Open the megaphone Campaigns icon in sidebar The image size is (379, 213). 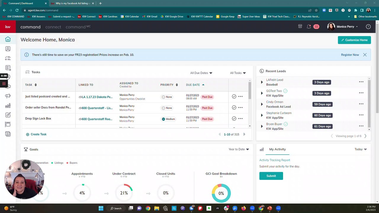point(8,96)
